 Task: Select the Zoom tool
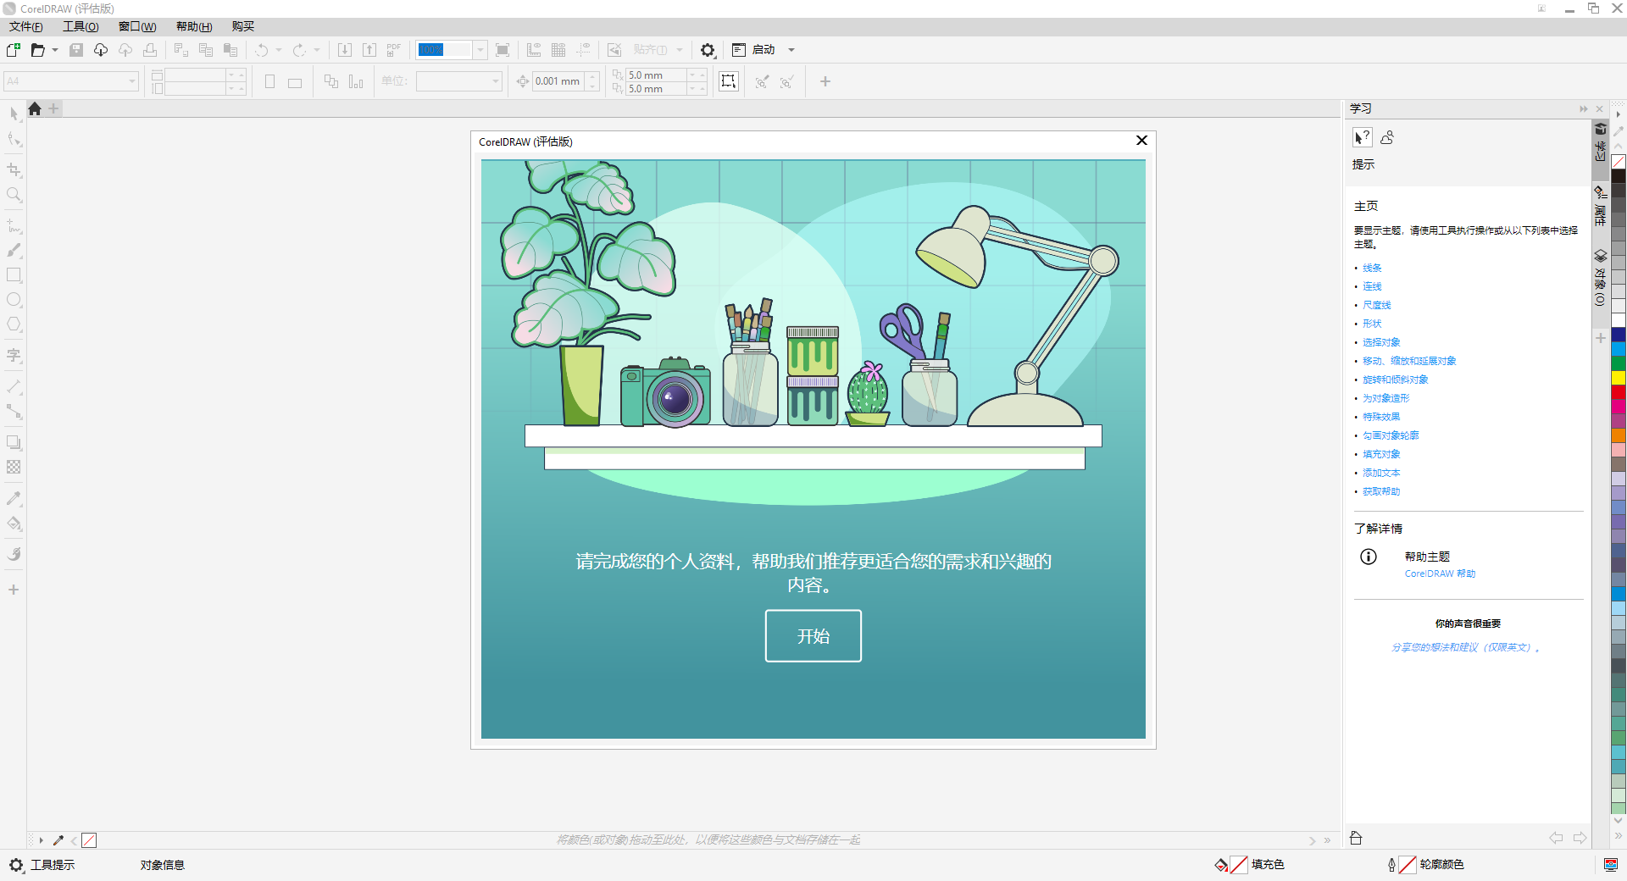(x=14, y=196)
